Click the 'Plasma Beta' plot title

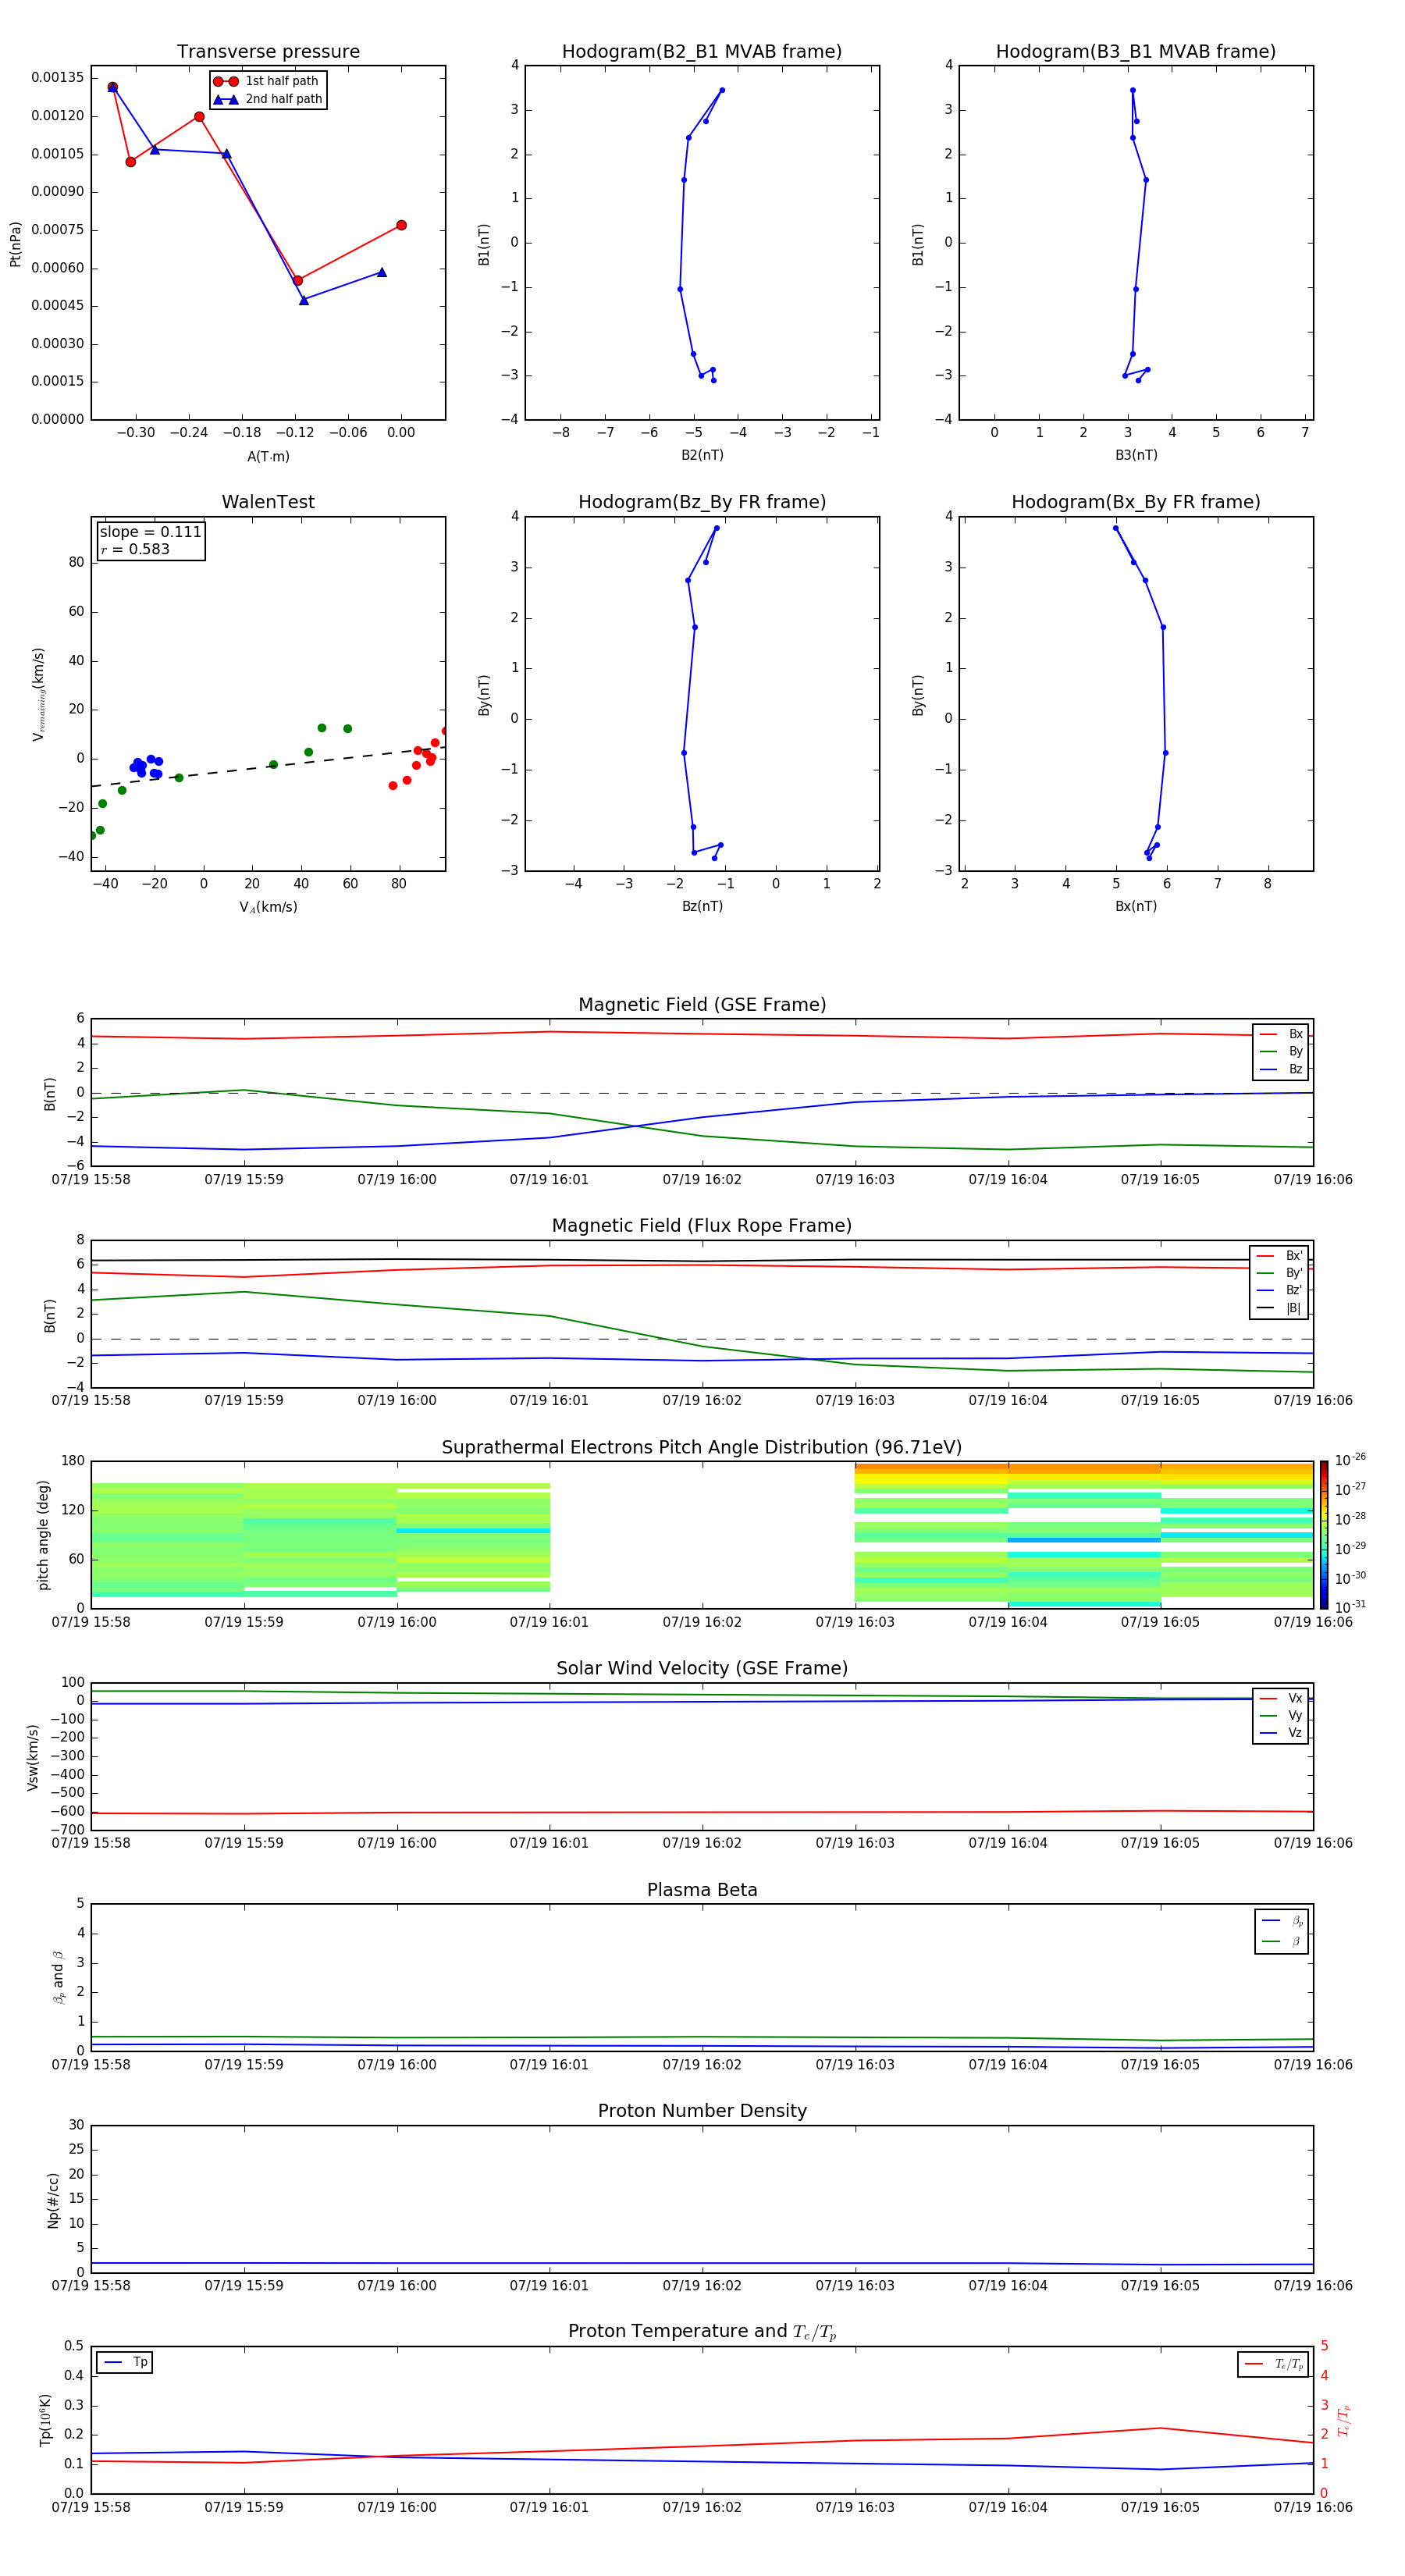point(702,1891)
